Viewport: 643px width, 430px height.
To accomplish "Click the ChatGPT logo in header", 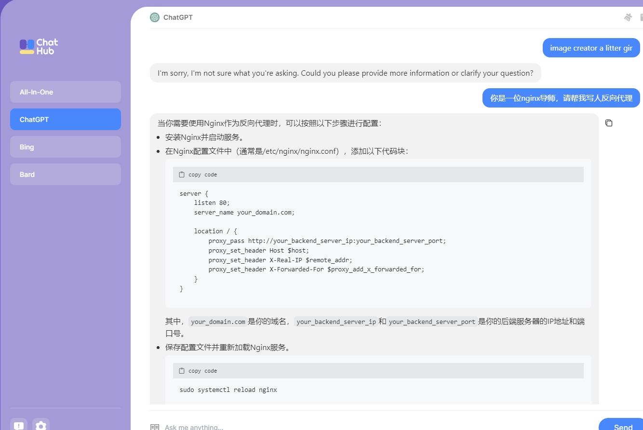I will [155, 17].
